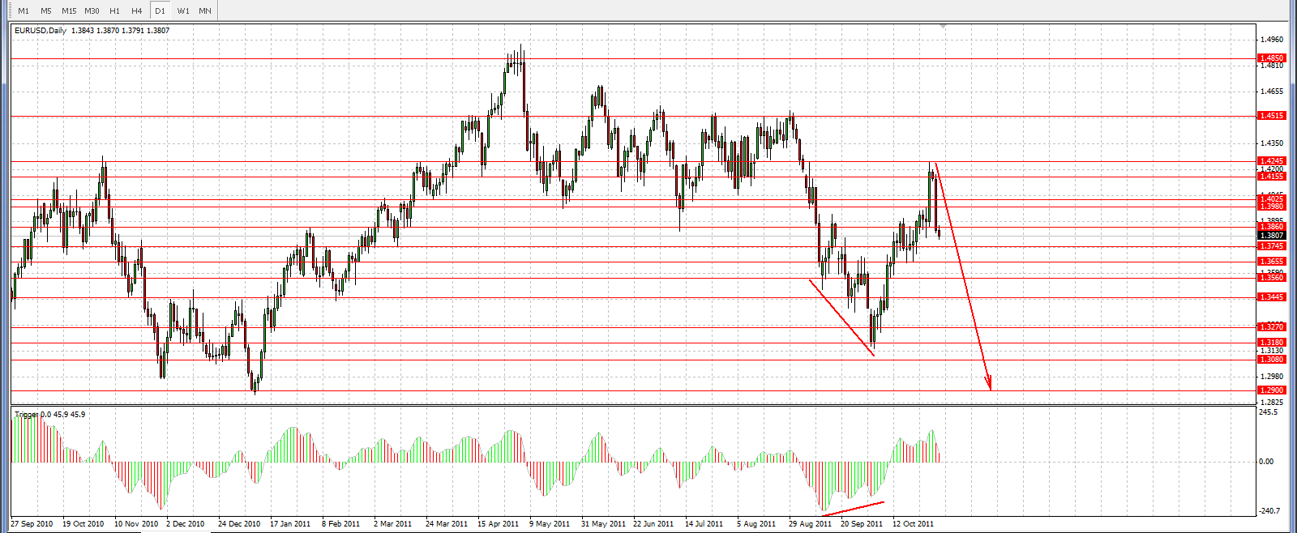Click the Trigger indicator label
Viewport: 1297px width, 533px height.
click(27, 415)
